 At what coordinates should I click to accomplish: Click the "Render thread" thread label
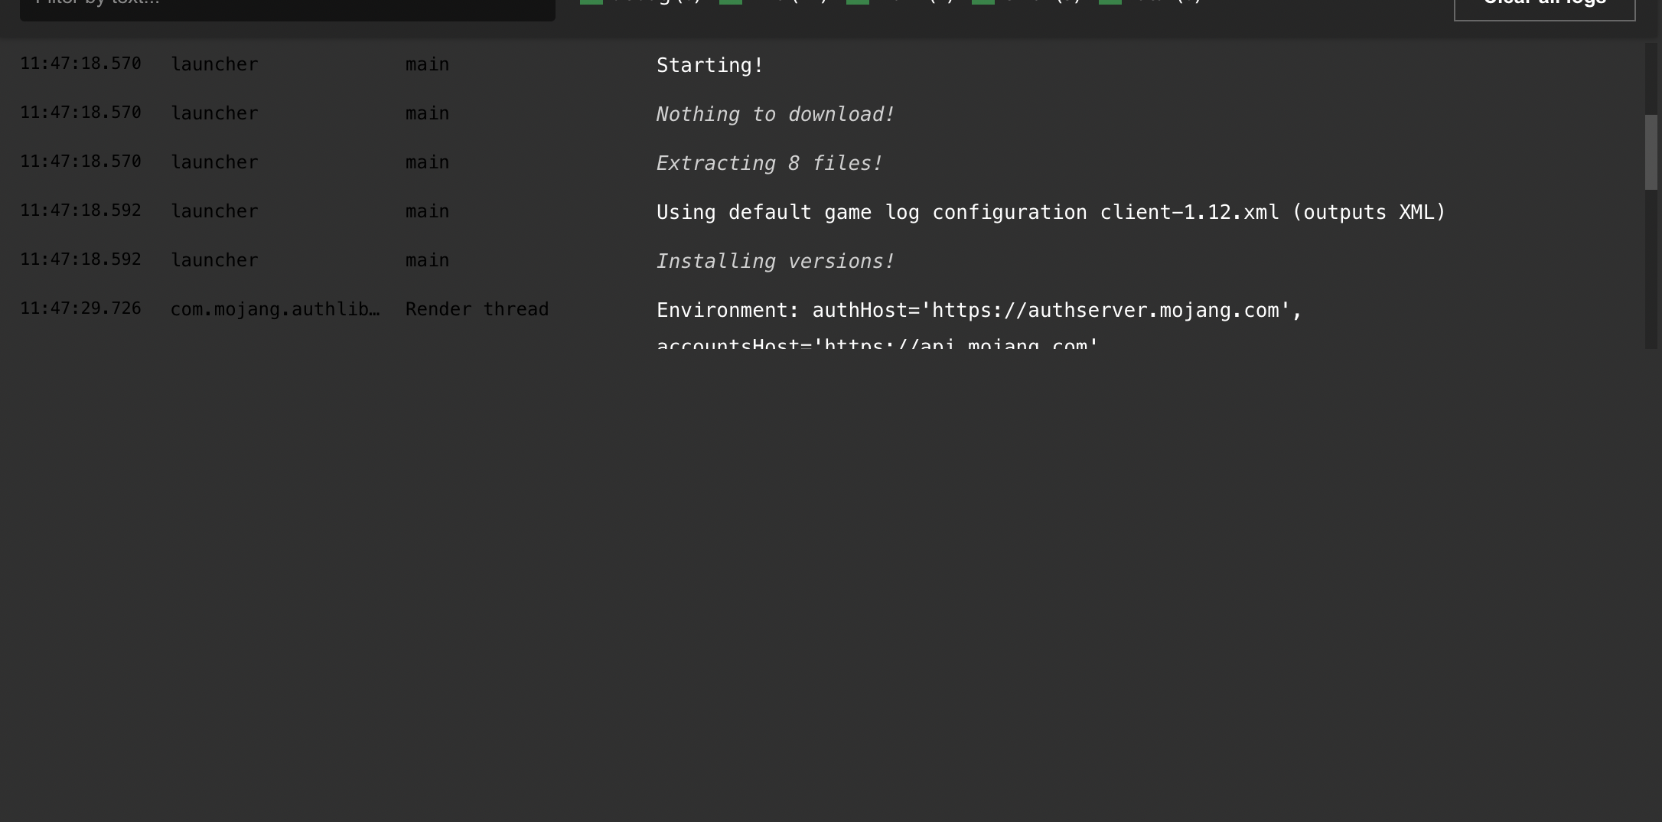point(477,309)
